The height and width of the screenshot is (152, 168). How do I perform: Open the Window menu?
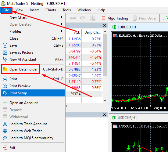(x=84, y=10)
